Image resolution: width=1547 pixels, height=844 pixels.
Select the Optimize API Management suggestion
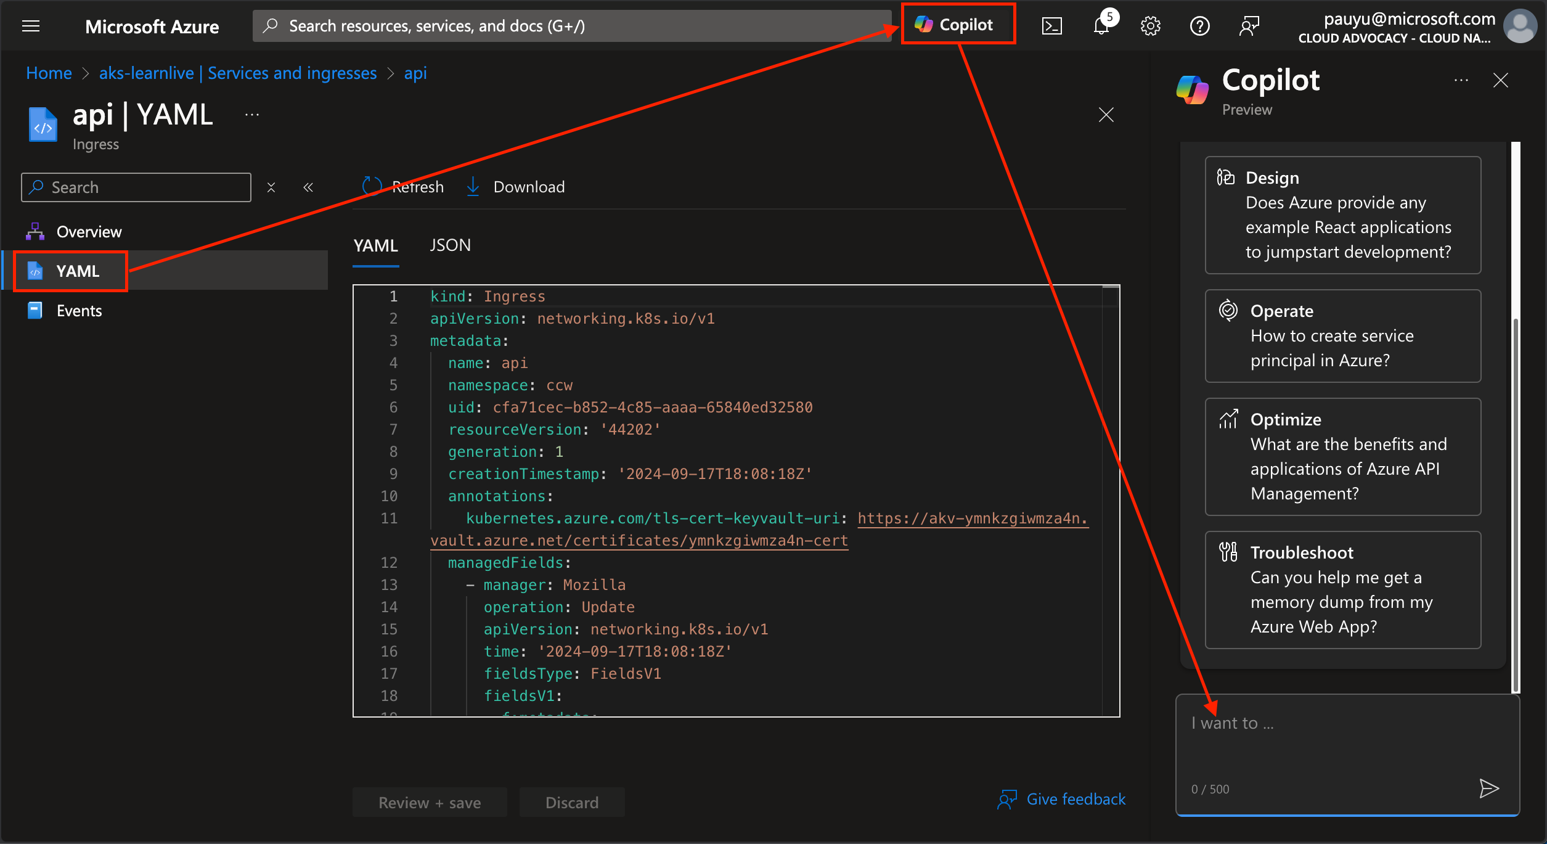click(1343, 457)
